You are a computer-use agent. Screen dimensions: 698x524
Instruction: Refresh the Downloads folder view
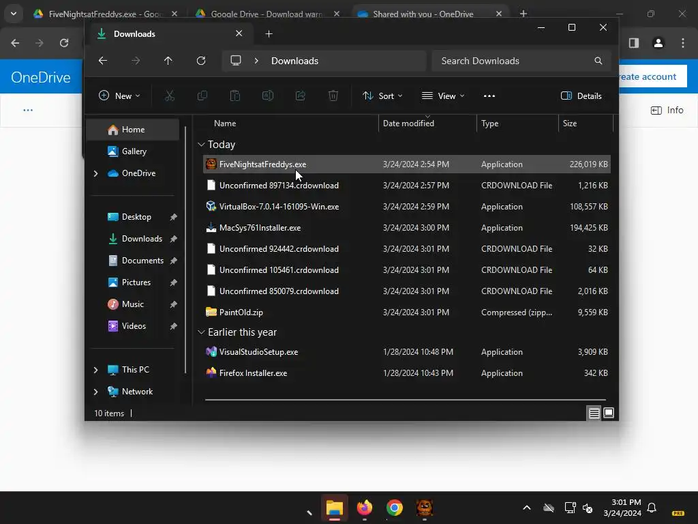201,61
